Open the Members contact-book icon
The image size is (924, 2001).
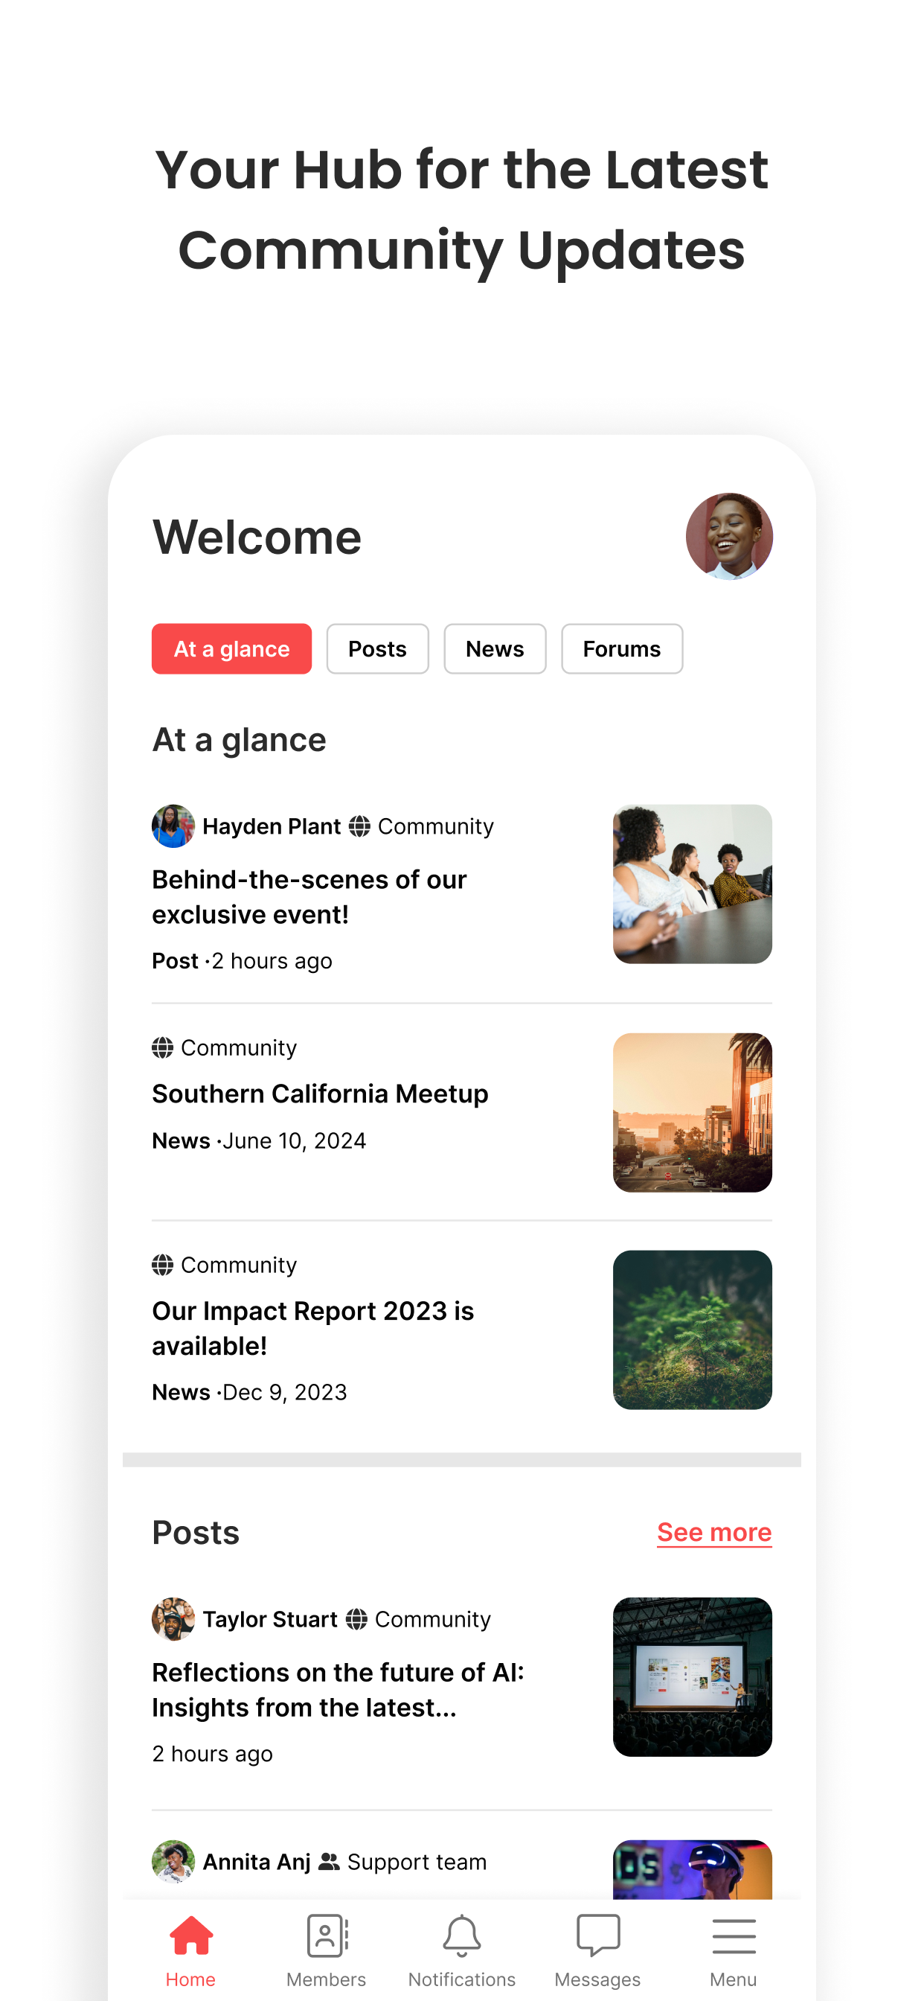coord(327,1935)
